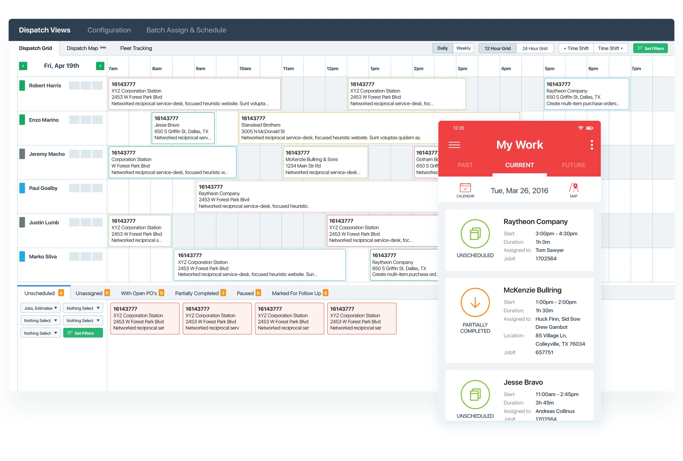Viewport: 683px width, 461px height.
Task: Open the bottom-left Nothing Select dropdown
Action: (40, 333)
